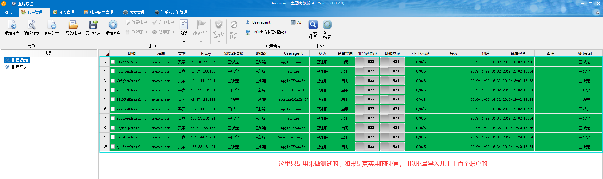
Task: Tick checkbox for row 10 qrxfaez account
Action: click(x=112, y=147)
